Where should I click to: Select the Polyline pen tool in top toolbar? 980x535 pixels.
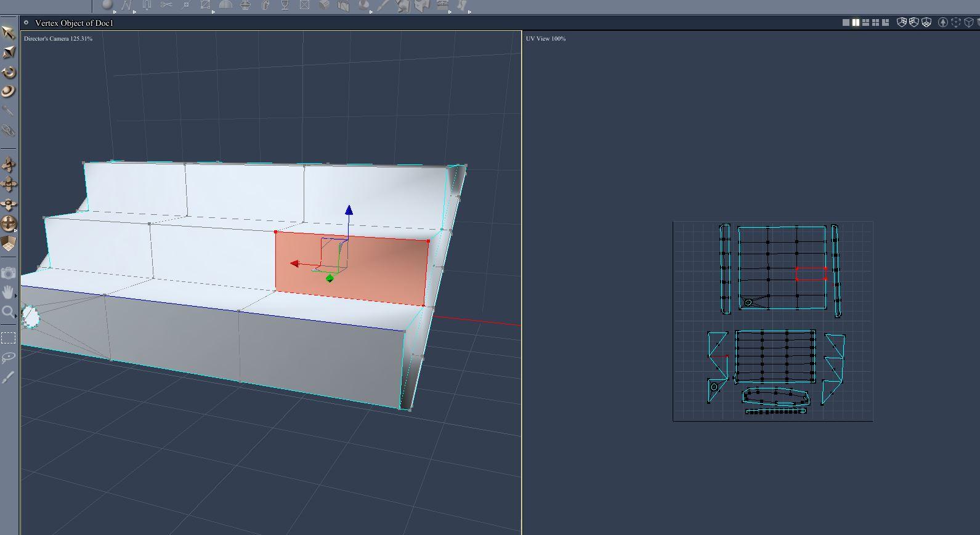[x=127, y=6]
